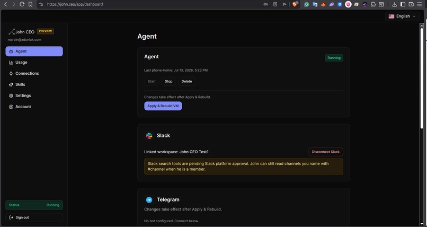The image size is (427, 227).
Task: Select Agent in the sidebar
Action: [x=34, y=51]
